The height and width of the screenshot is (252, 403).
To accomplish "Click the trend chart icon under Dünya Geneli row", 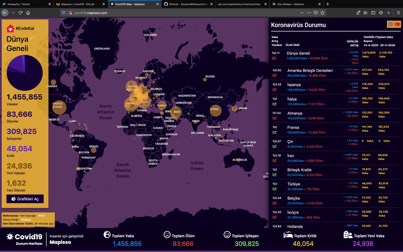I will pos(274,58).
